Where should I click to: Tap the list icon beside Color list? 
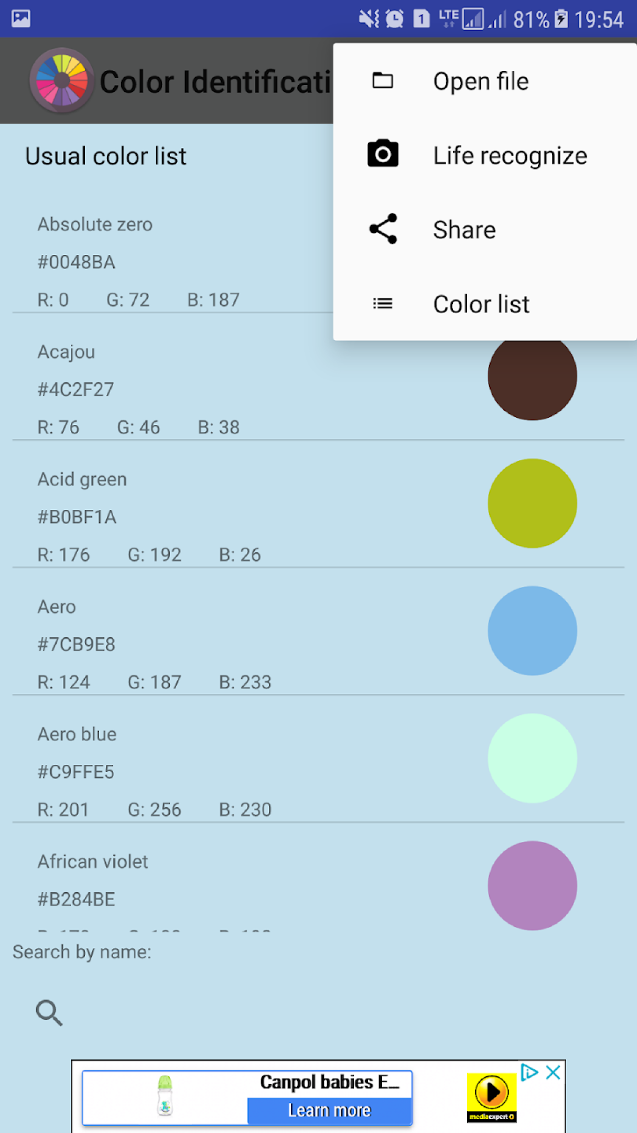pos(383,304)
